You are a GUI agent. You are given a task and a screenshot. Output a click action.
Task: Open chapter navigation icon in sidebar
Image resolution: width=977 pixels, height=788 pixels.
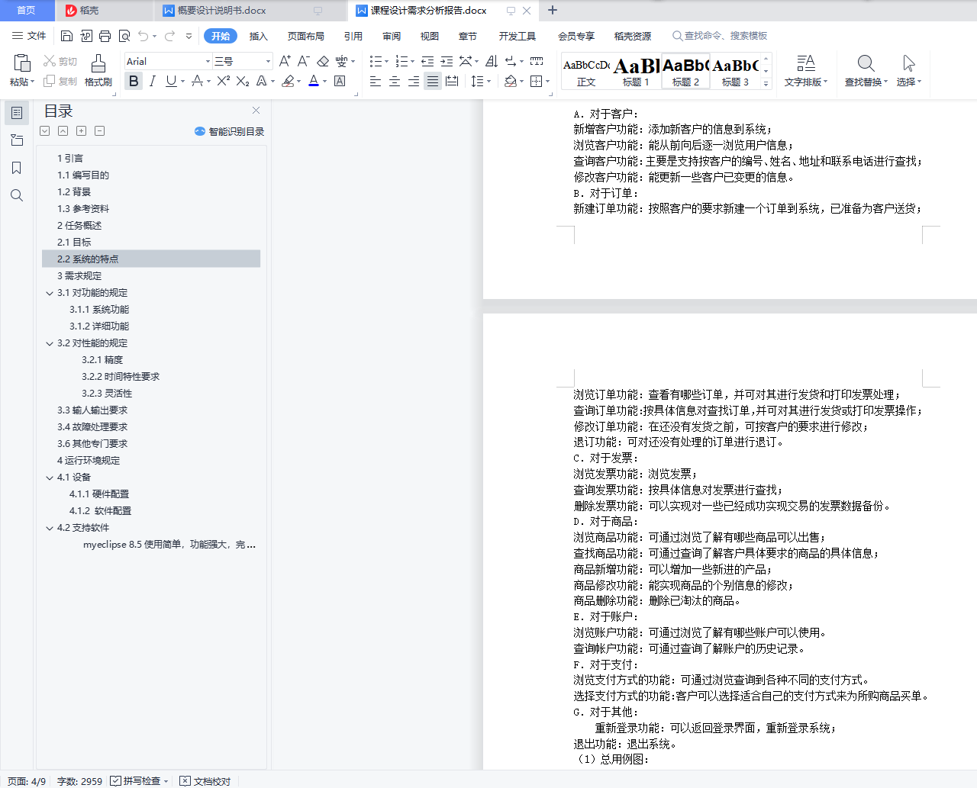coord(17,140)
